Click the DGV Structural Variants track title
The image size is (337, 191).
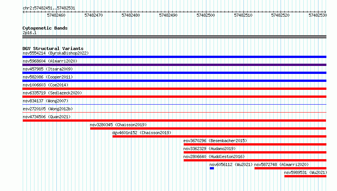(x=53, y=49)
